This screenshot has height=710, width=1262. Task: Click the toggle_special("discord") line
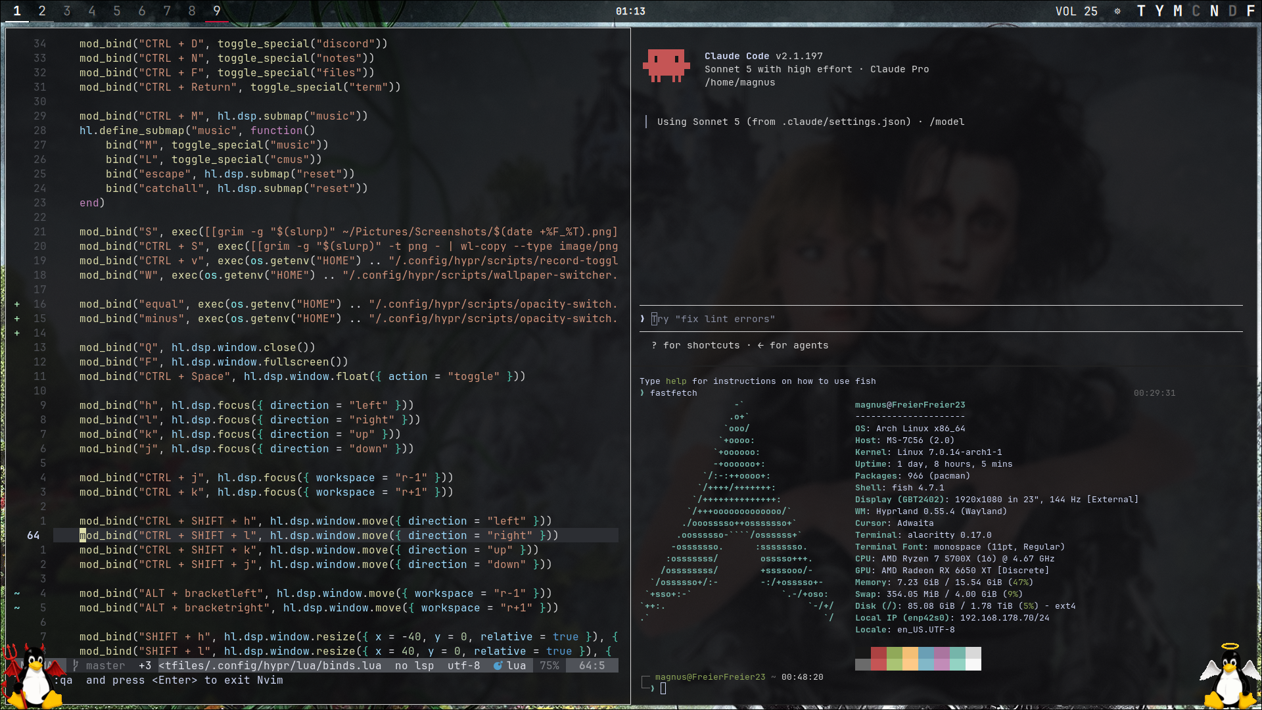pyautogui.click(x=233, y=44)
